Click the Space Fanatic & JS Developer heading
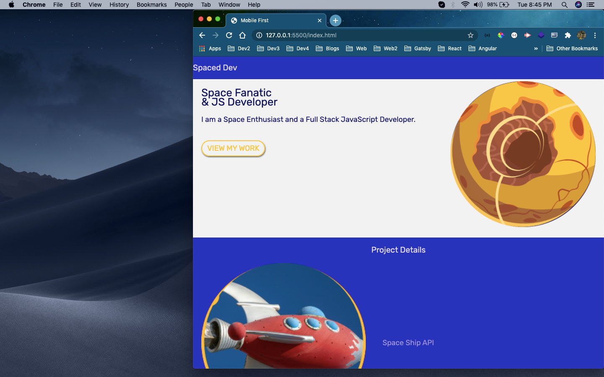 click(x=239, y=97)
